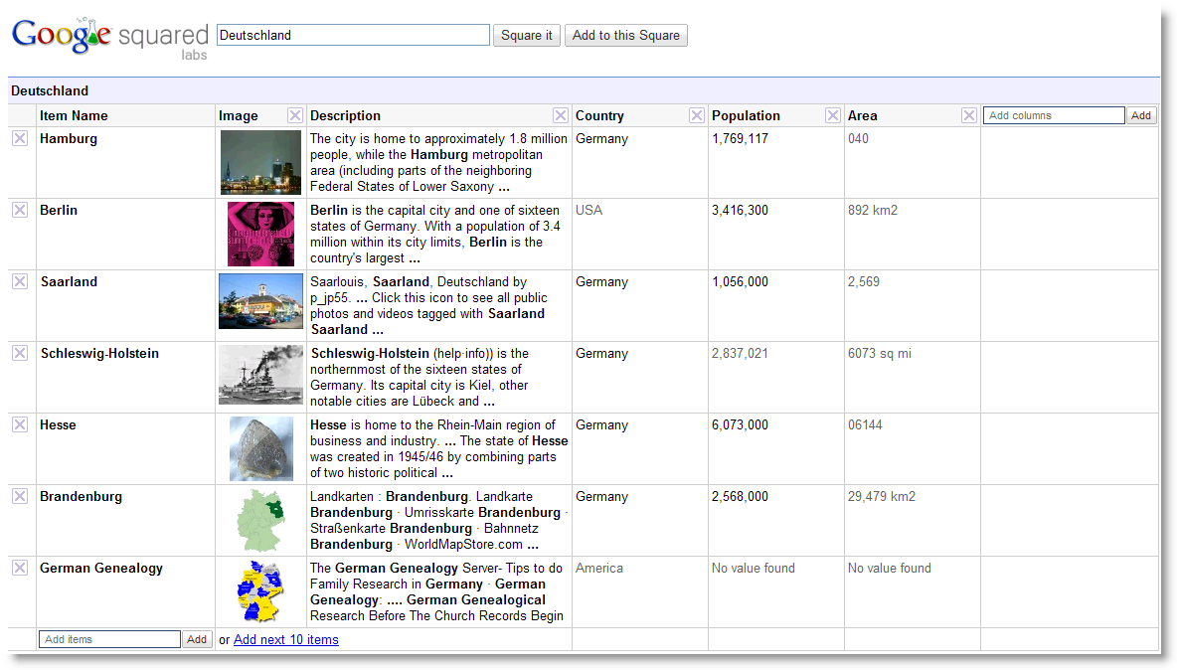Remove the Population column with its X icon
Viewport: 1177px width, 670px height.
[x=832, y=115]
